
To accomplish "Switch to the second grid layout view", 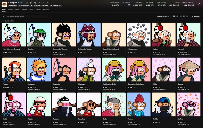I will pos(177,16).
